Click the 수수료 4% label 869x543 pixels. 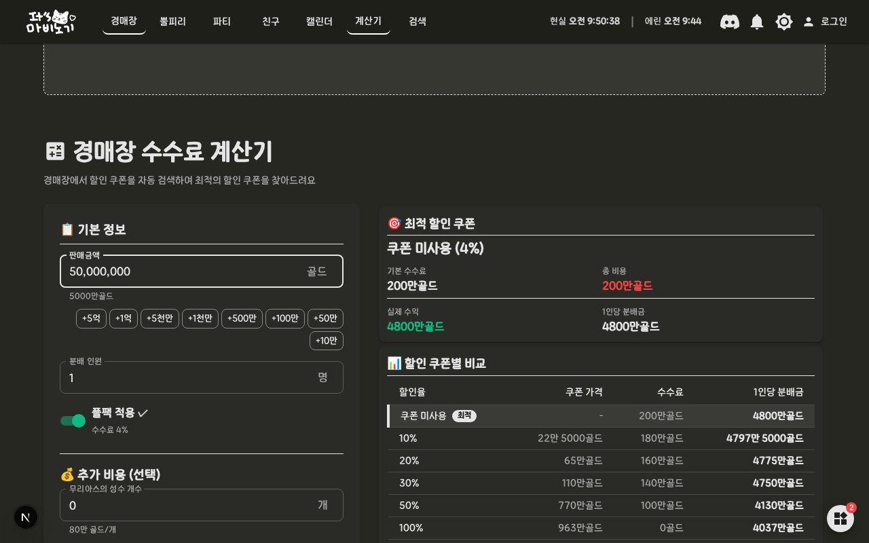coord(110,430)
